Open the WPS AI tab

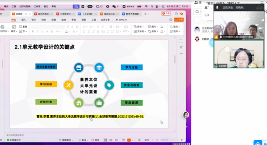[121, 20]
